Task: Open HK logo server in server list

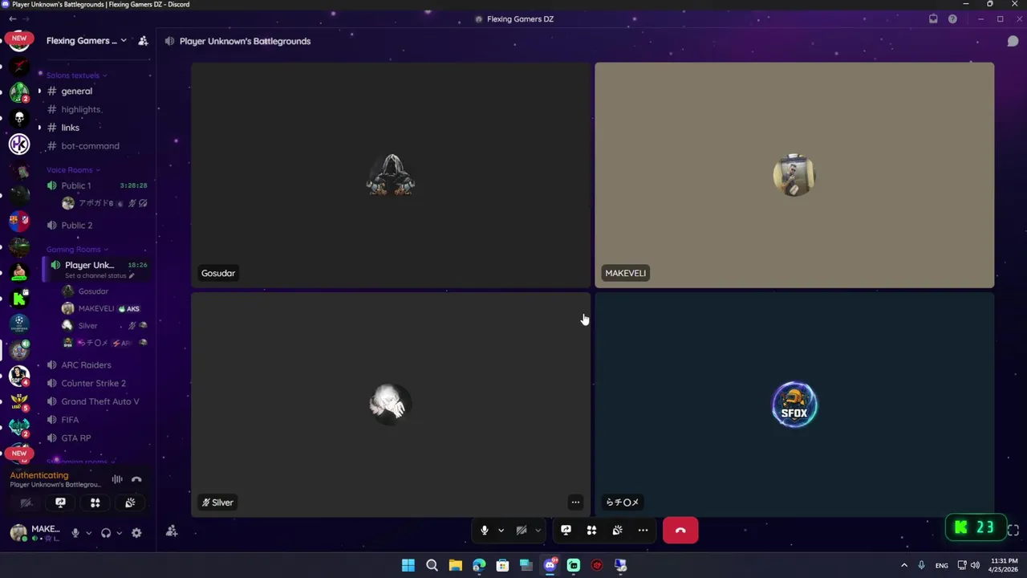Action: point(19,144)
